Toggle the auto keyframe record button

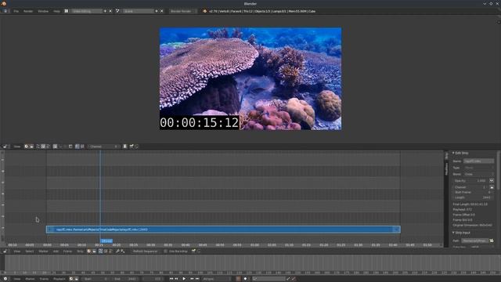coord(238,279)
